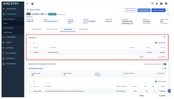The image size is (174, 99).
Task: Click the AXELE PRO logo
Action: 11,4
